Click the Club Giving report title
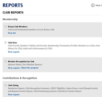The image size is (102, 97). [13, 85]
